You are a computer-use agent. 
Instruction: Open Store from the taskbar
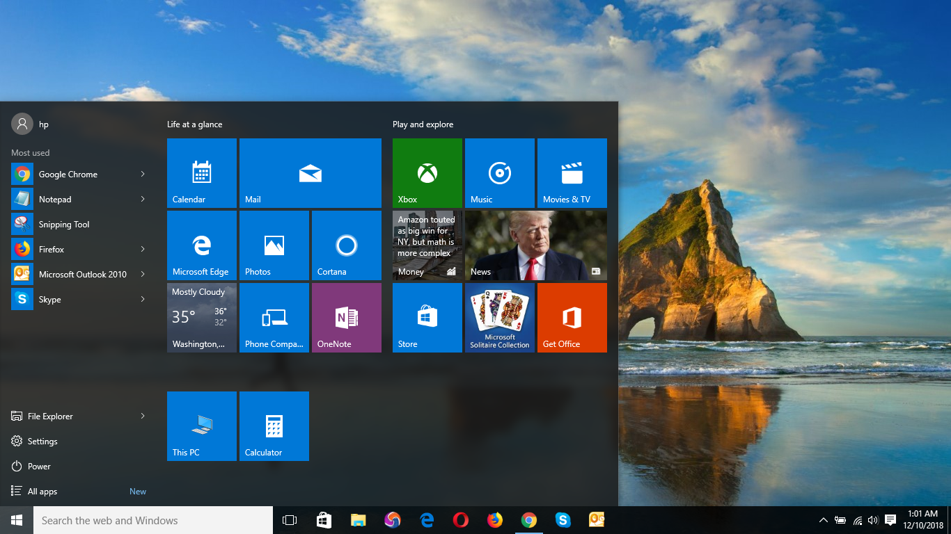324,520
